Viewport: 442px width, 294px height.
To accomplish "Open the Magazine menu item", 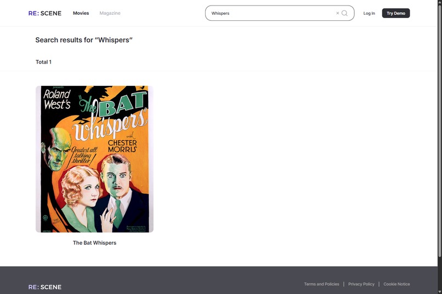I will (110, 13).
